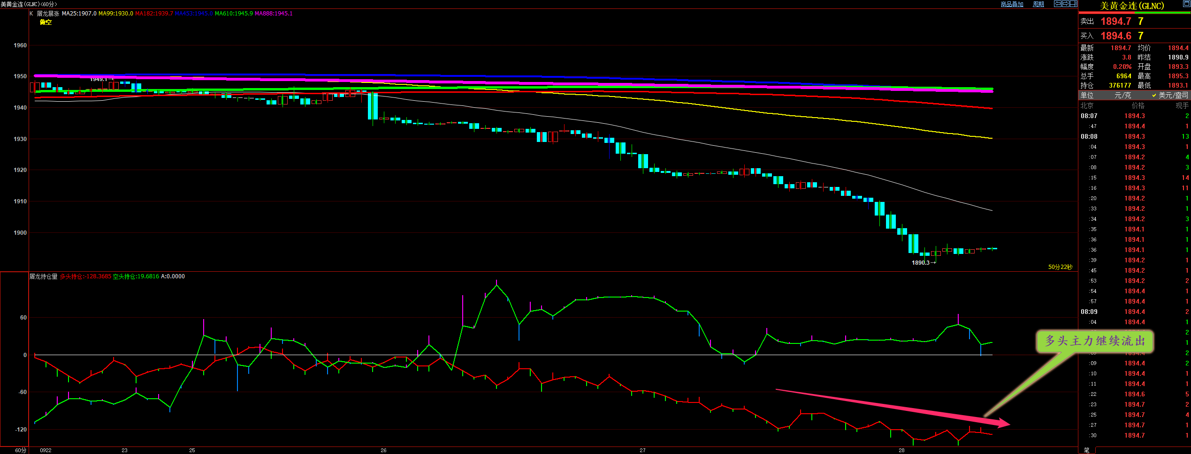Viewport: 1191px width, 454px height.
Task: Open the 周期 period menu
Action: (1038, 4)
